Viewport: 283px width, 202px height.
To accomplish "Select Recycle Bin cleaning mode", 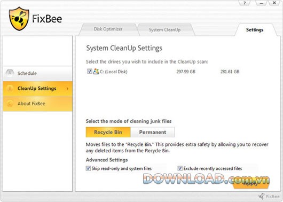I will coord(108,132).
